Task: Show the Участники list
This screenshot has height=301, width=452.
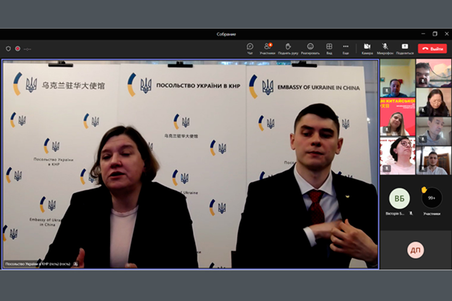Action: point(267,49)
